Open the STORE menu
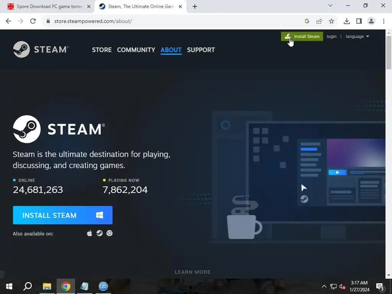The height and width of the screenshot is (294, 392). pos(102,50)
